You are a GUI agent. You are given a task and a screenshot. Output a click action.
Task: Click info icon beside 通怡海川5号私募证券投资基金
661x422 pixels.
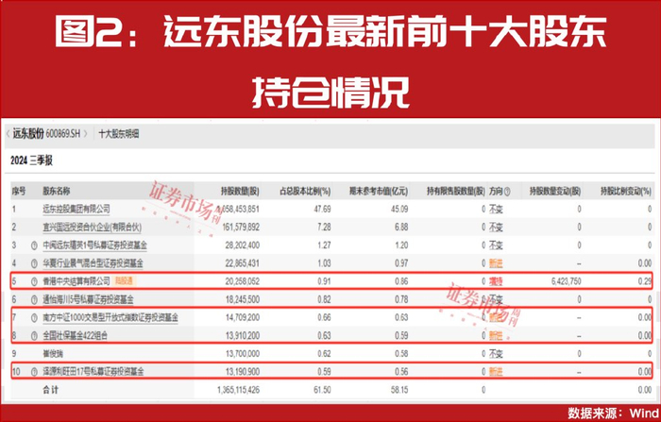(34, 299)
